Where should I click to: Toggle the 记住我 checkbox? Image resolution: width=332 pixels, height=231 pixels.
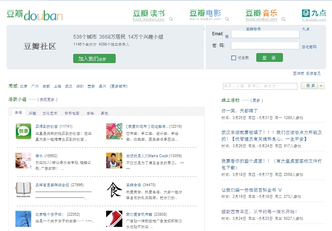pos(233,58)
